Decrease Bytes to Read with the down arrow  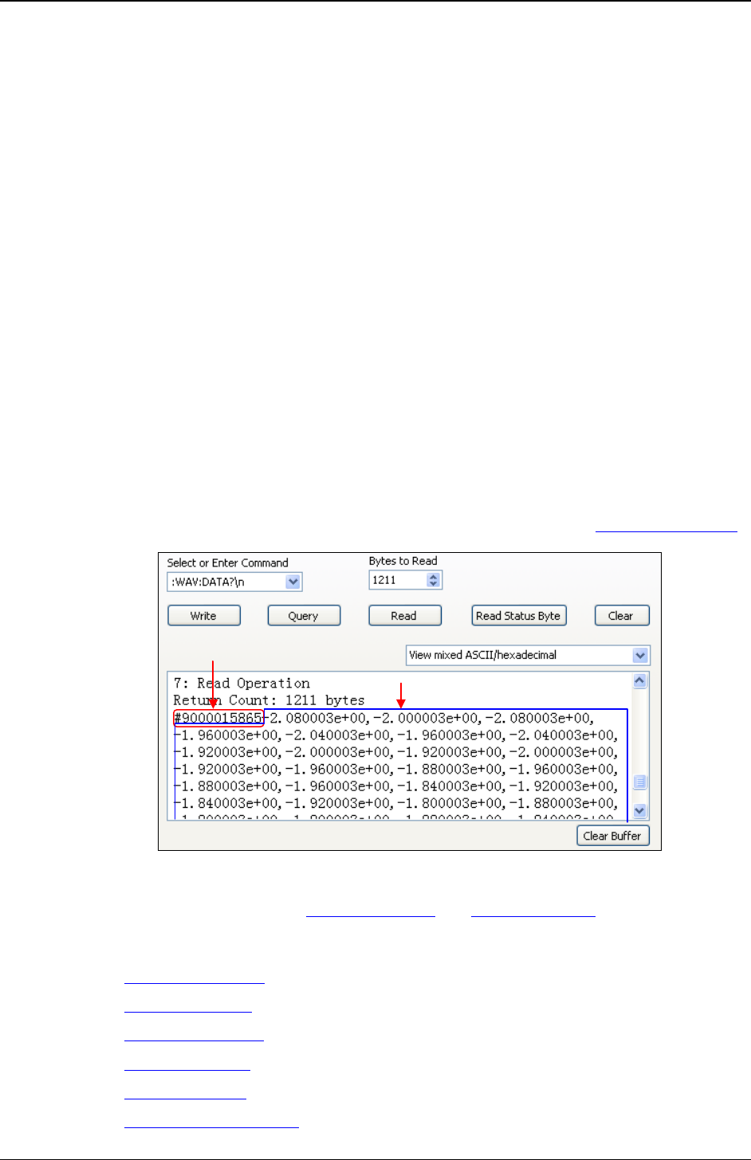click(434, 585)
